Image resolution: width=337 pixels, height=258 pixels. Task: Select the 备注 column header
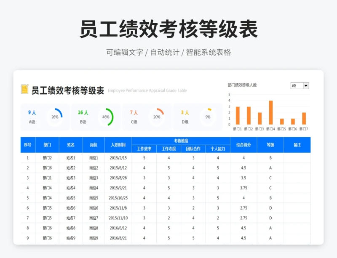(x=297, y=145)
